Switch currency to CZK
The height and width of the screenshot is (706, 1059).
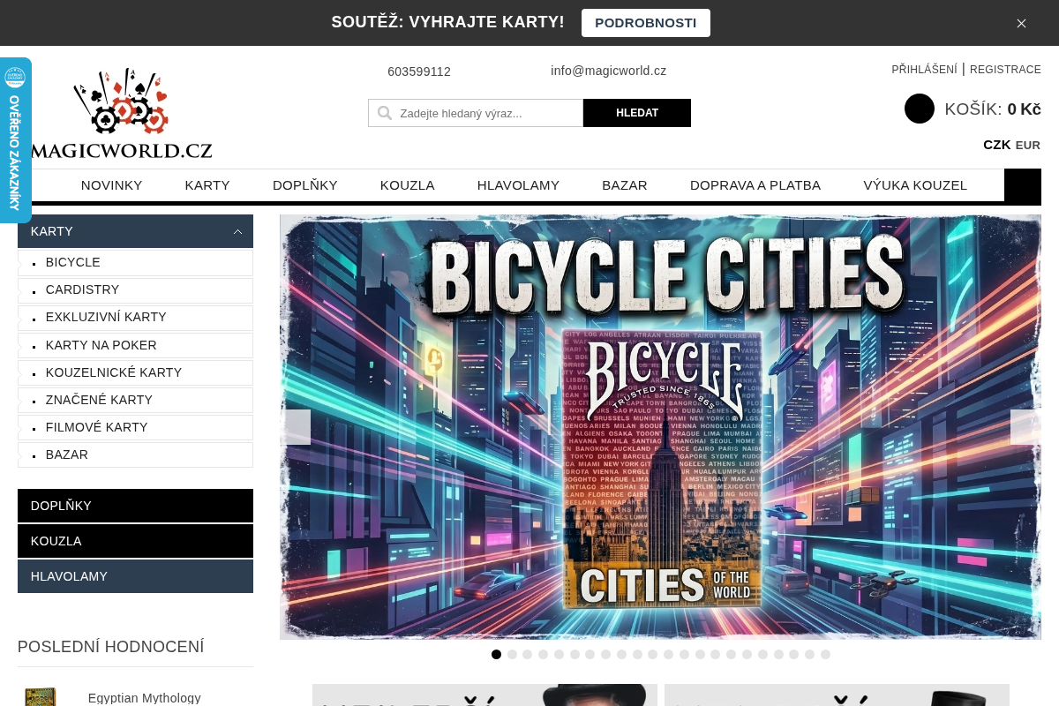[x=997, y=145]
